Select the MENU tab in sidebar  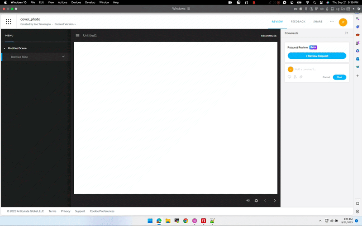point(9,36)
